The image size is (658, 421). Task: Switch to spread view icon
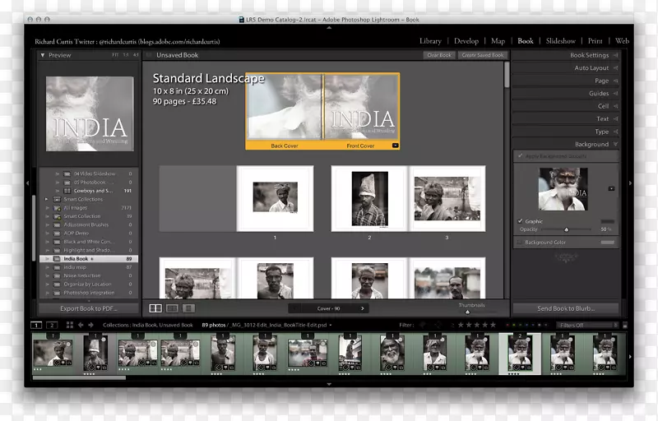click(172, 308)
